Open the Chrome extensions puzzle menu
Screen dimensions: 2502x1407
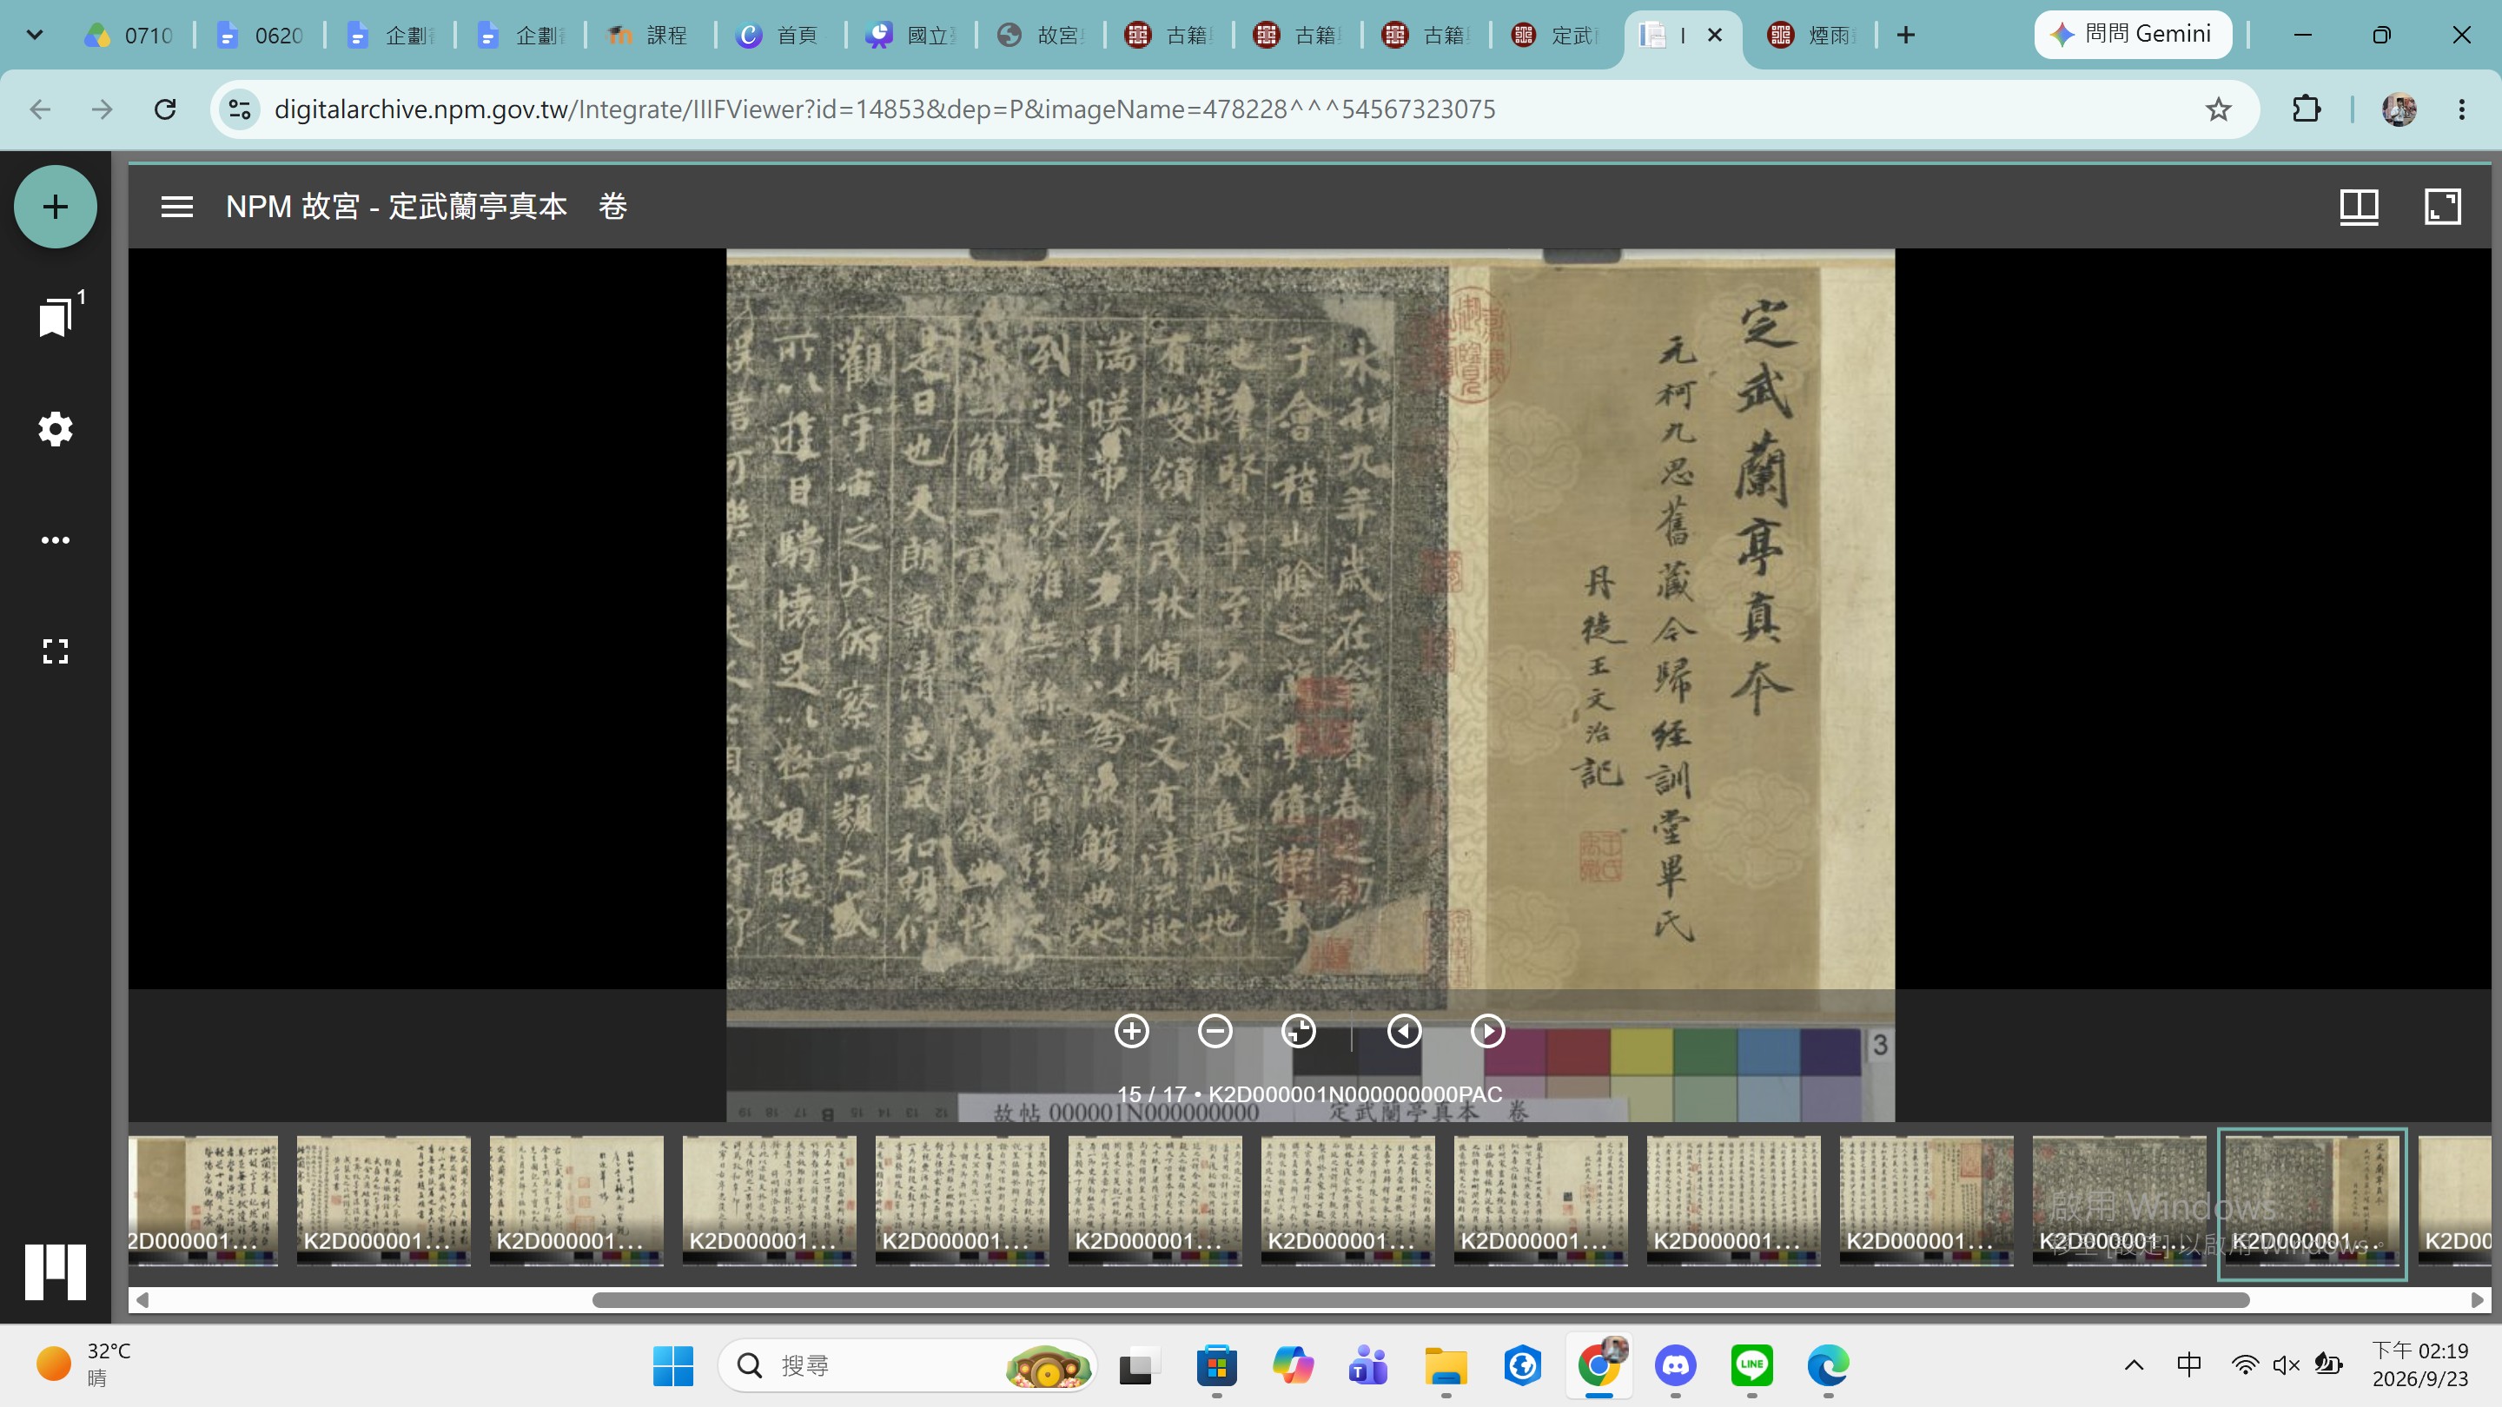coord(2307,109)
